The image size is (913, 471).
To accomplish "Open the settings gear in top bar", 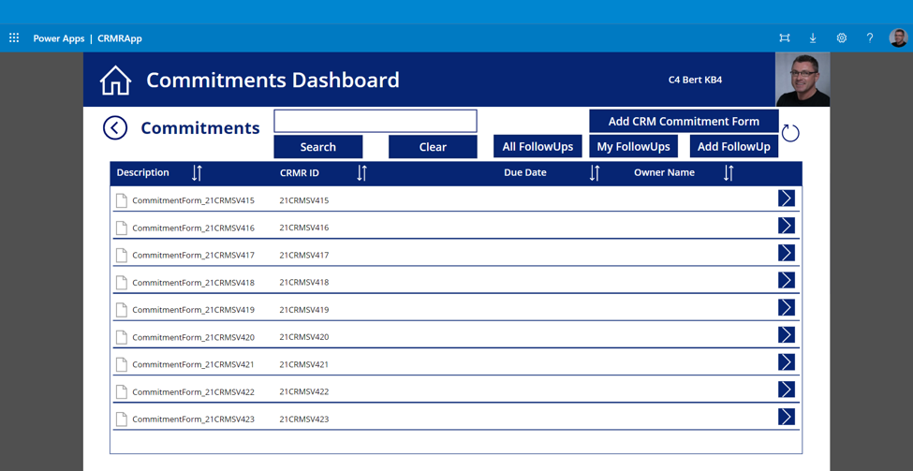I will (x=841, y=38).
